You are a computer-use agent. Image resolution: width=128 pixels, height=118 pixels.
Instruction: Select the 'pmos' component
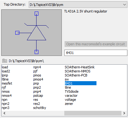pos(37,75)
